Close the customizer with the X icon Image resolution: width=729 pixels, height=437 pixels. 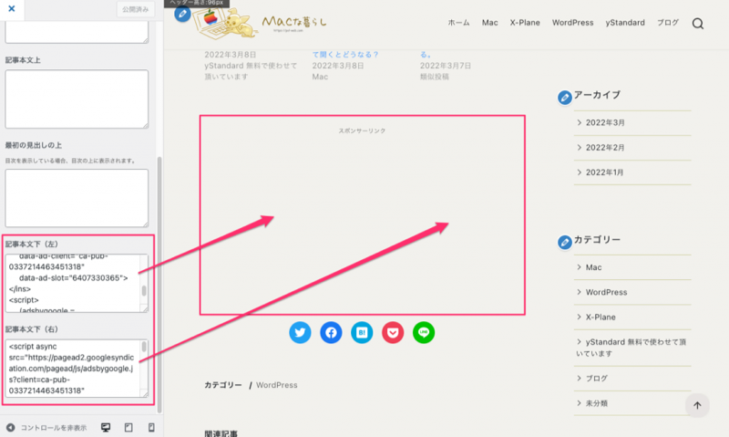pos(12,8)
